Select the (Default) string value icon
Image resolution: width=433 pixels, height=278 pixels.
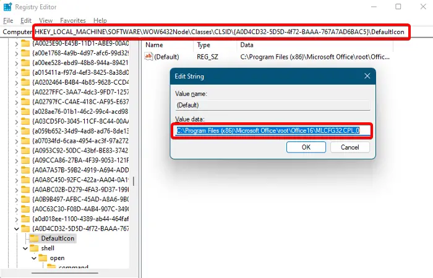[148, 57]
